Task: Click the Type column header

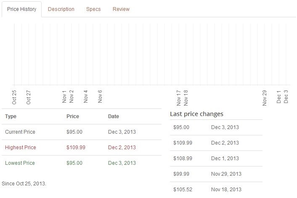Action: pyautogui.click(x=11, y=116)
